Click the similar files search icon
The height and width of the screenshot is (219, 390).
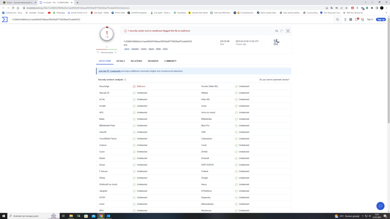(x=276, y=31)
